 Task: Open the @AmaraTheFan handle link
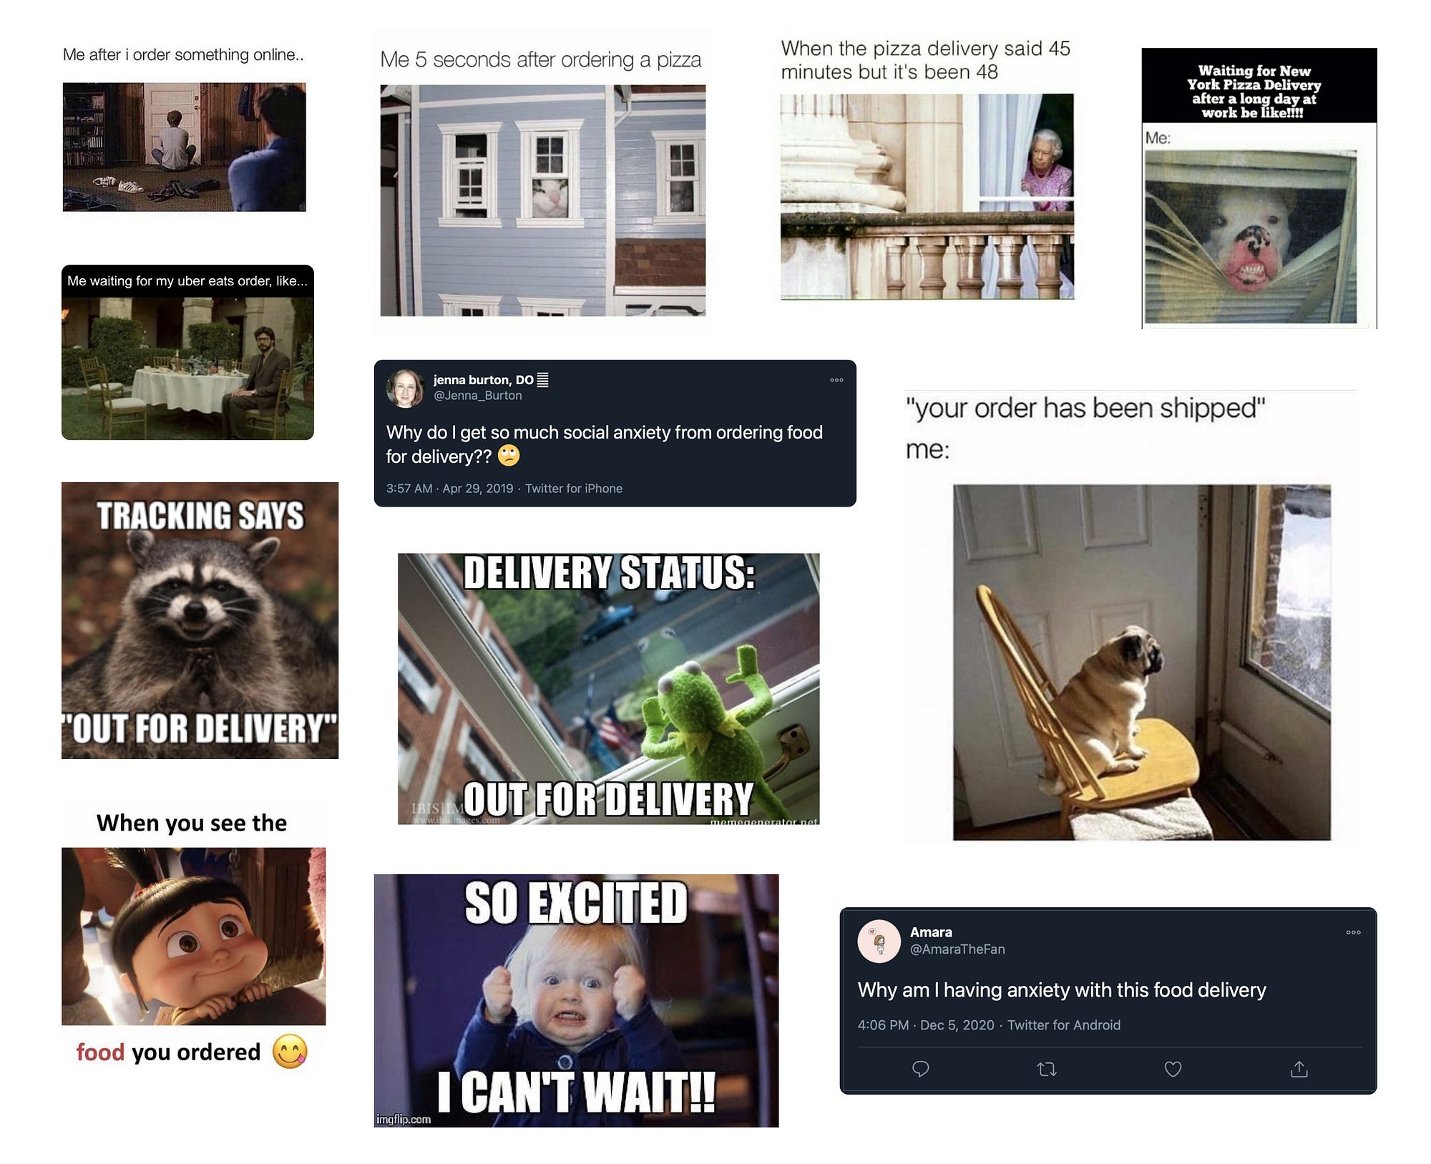[957, 949]
